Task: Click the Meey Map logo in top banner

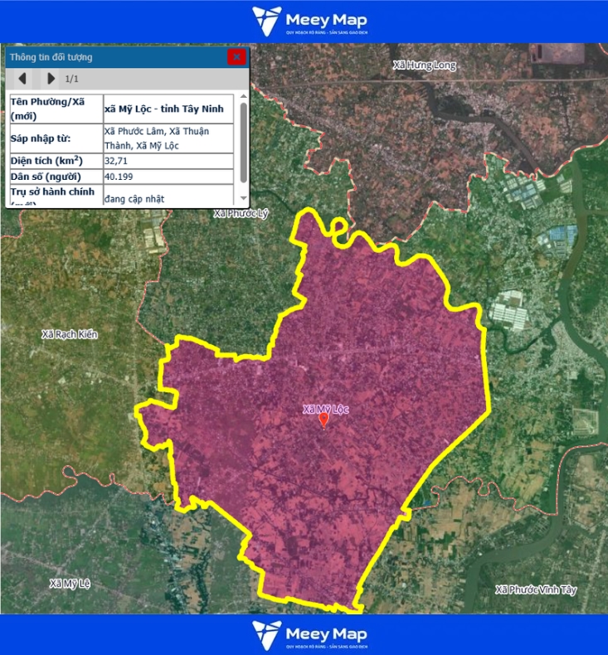Action: coord(309,22)
